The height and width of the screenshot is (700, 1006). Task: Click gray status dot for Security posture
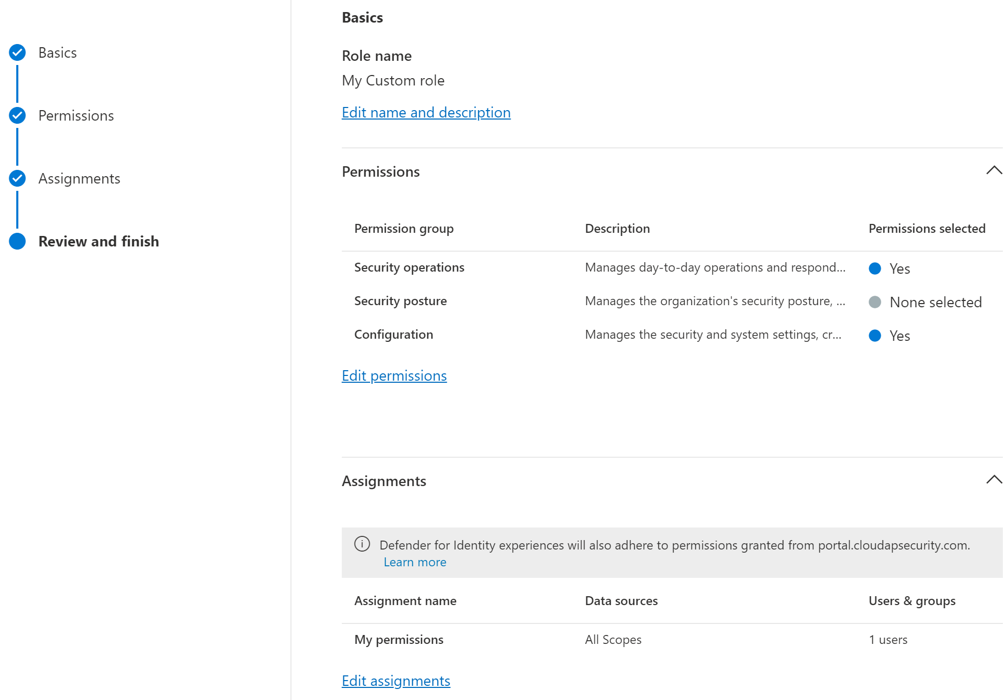[874, 302]
